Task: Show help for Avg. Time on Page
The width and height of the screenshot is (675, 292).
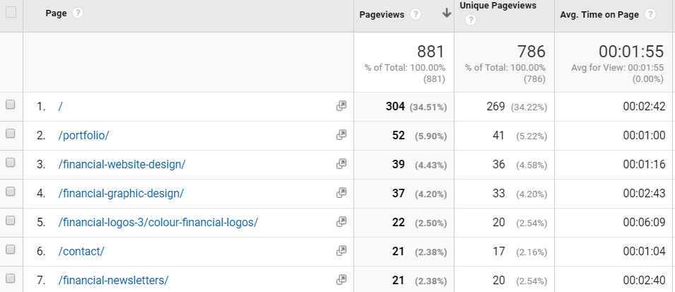Action: (x=650, y=15)
